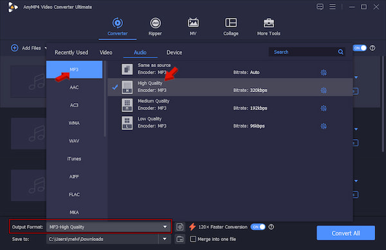This screenshot has width=386, height=250.
Task: Open settings gear for Medium Quality
Action: click(x=324, y=108)
